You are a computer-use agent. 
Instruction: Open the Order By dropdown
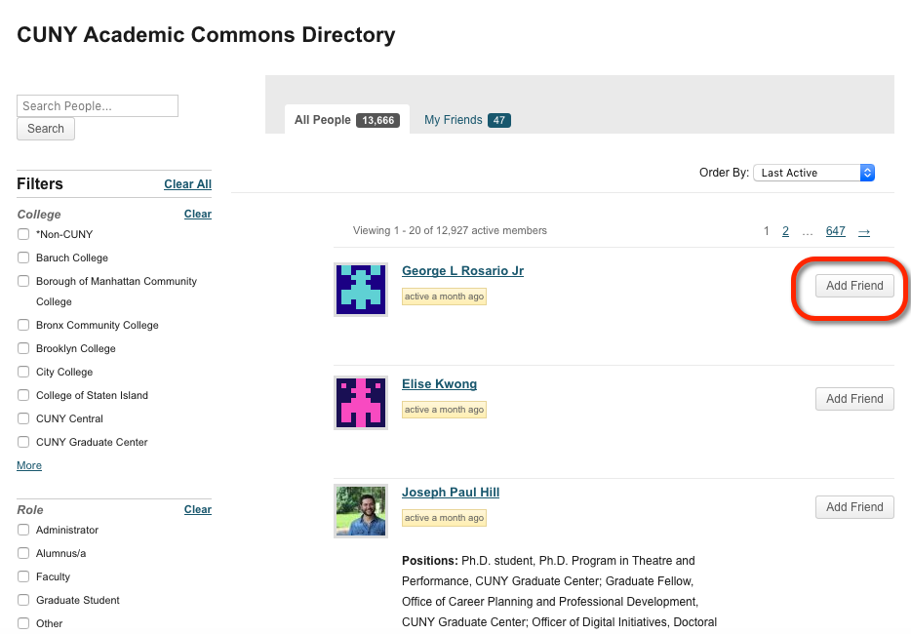pyautogui.click(x=813, y=173)
